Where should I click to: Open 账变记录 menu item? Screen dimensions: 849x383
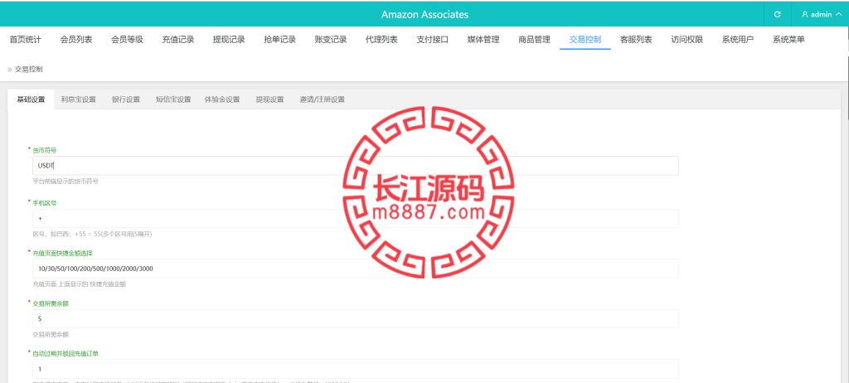point(331,40)
